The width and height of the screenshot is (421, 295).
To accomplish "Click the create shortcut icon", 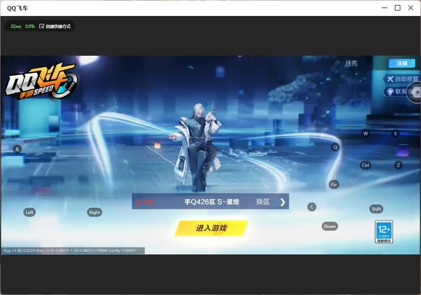I will coord(41,26).
